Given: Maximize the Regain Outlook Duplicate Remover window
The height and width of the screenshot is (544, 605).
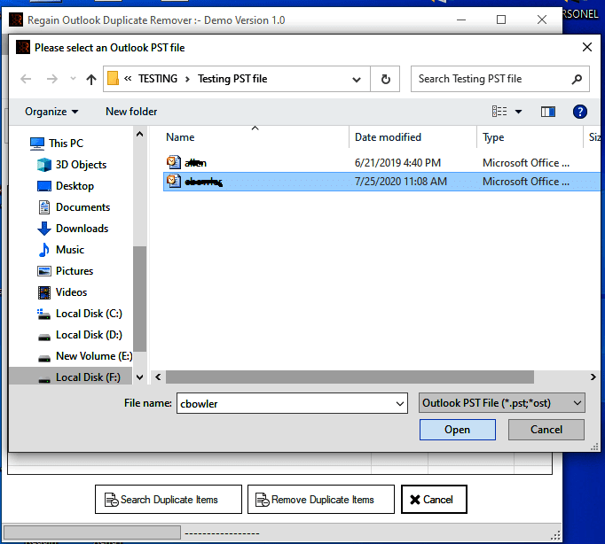Looking at the screenshot, I should (x=501, y=19).
